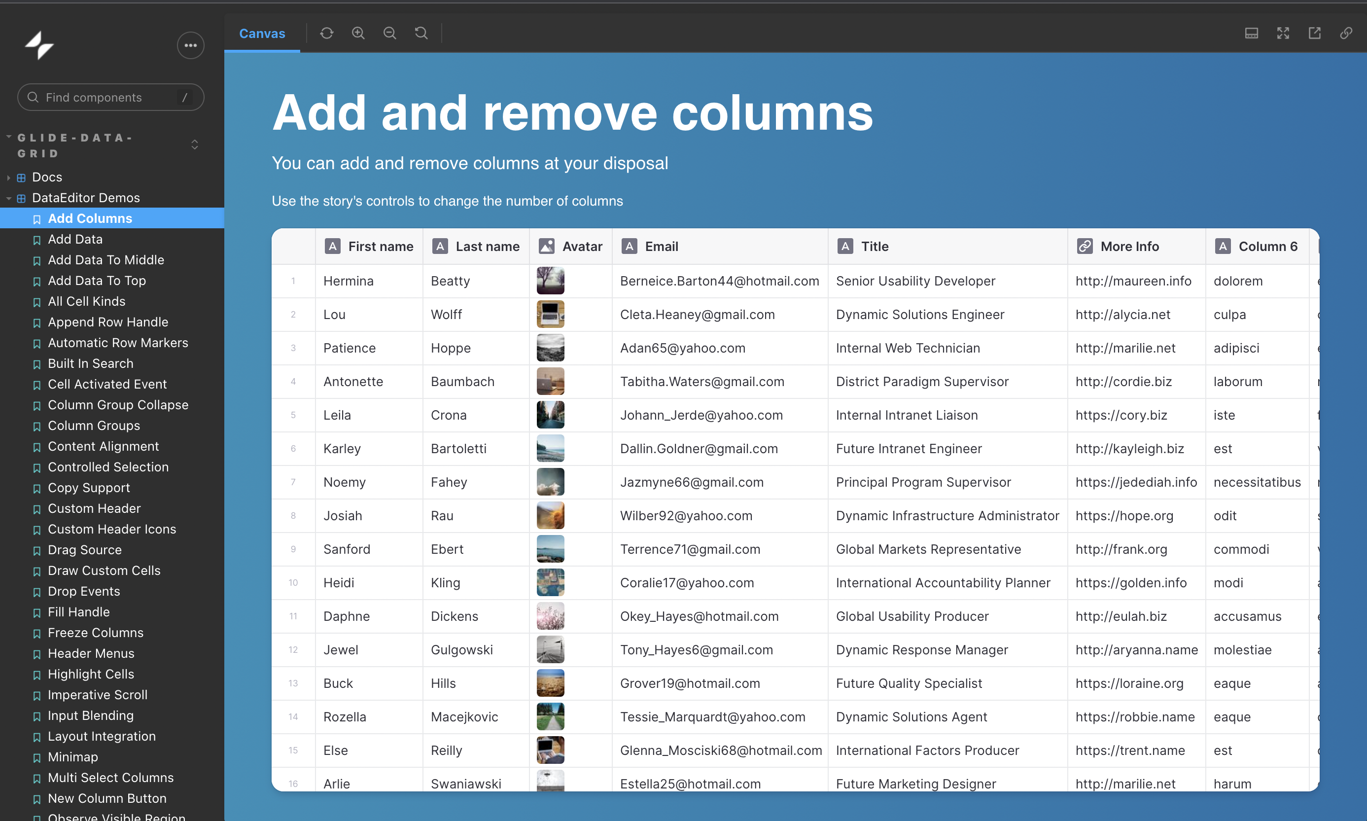The height and width of the screenshot is (821, 1367).
Task: Open canvas in new tab icon
Action: pyautogui.click(x=1314, y=33)
